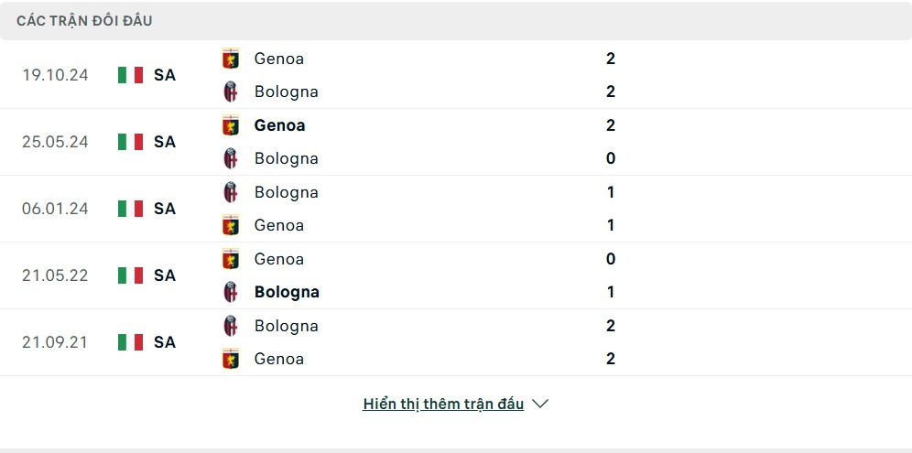This screenshot has width=912, height=453.
Task: Click Genoa crest in 21.09.21 match
Action: tap(231, 359)
